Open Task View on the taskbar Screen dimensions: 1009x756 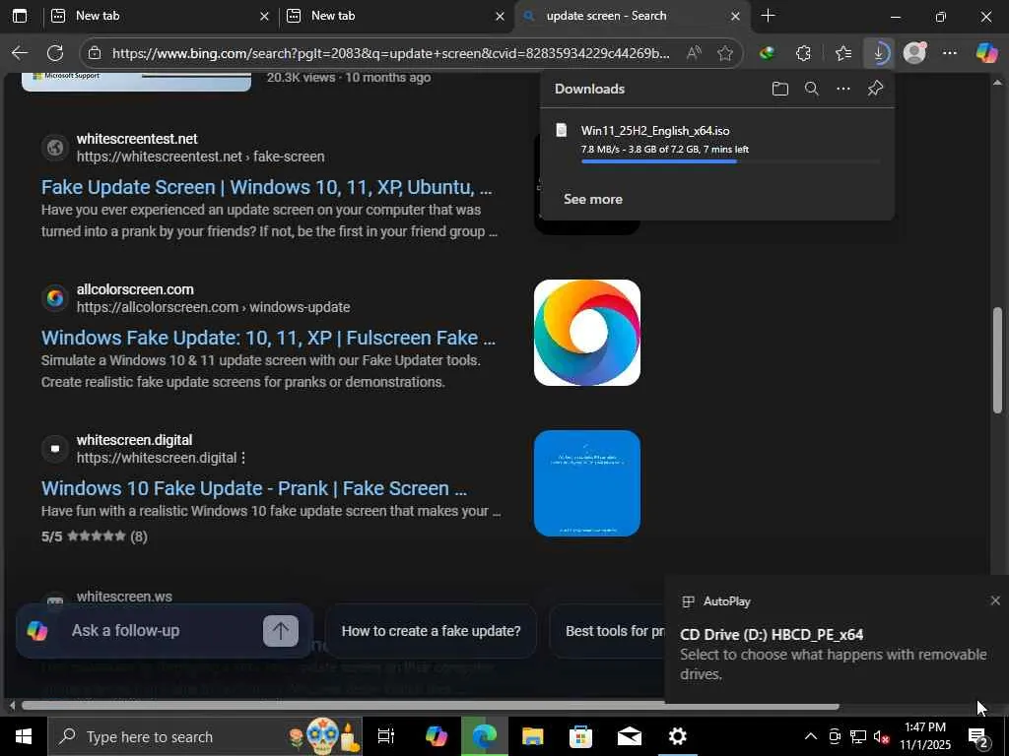click(x=385, y=736)
